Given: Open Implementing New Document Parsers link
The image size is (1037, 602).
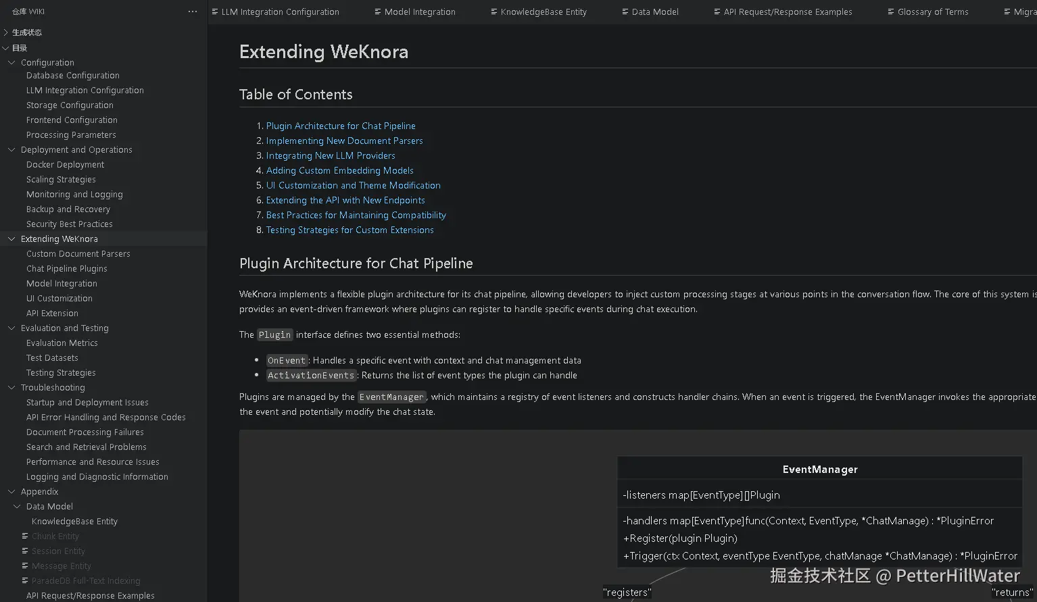Looking at the screenshot, I should tap(345, 141).
